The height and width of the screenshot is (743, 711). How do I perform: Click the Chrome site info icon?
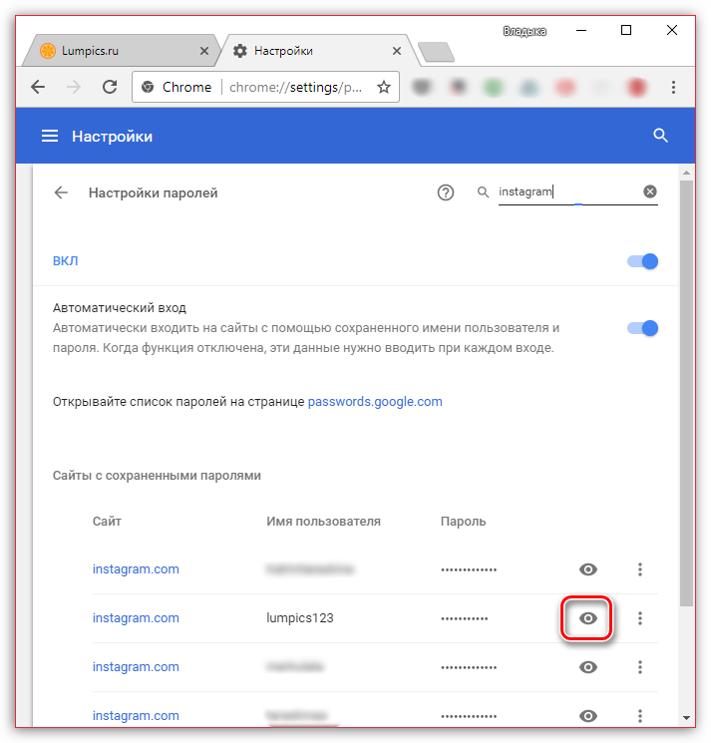tap(148, 87)
